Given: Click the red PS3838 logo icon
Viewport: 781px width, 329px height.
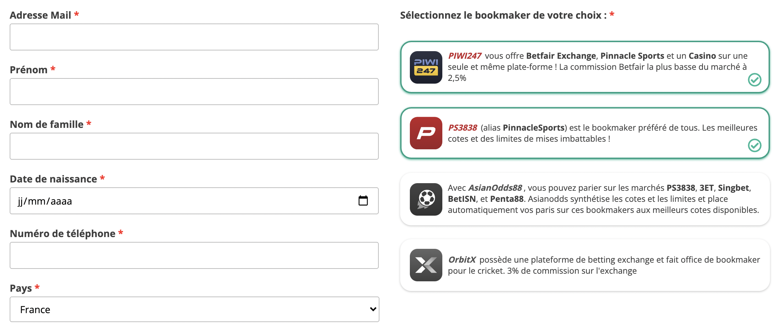Looking at the screenshot, I should [426, 133].
